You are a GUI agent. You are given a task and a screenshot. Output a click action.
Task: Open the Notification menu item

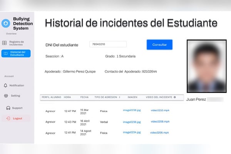click(17, 85)
